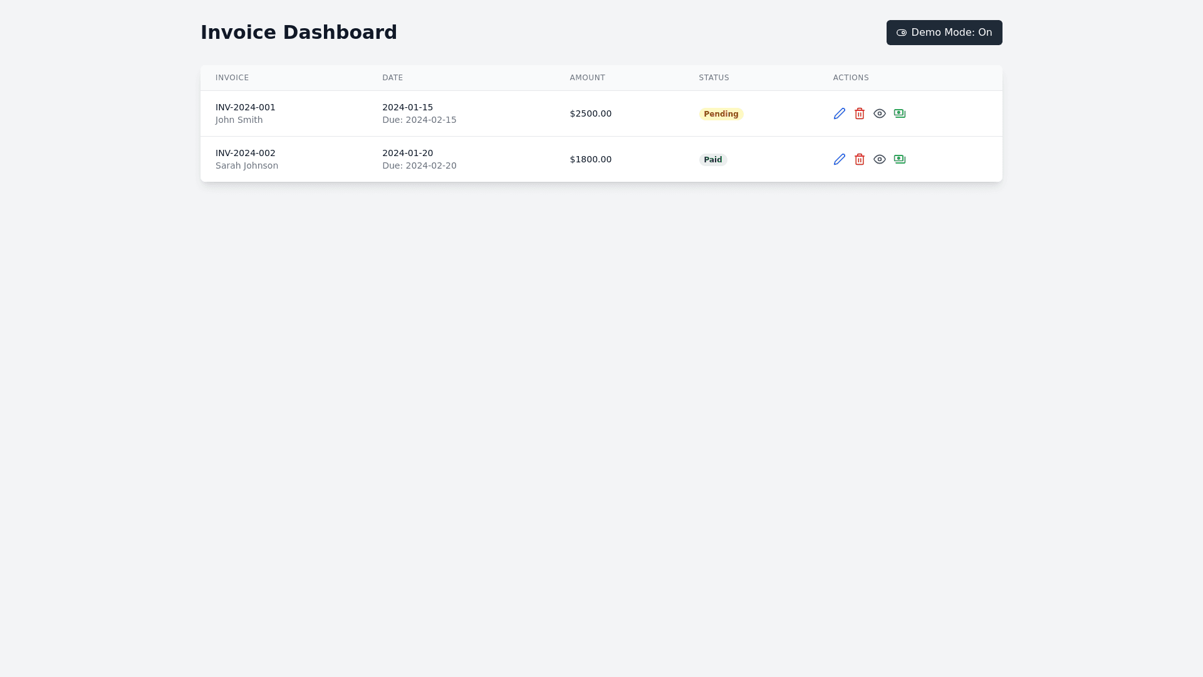View invoice INV-2024-002 via eye icon
This screenshot has height=677, width=1203.
(x=879, y=159)
